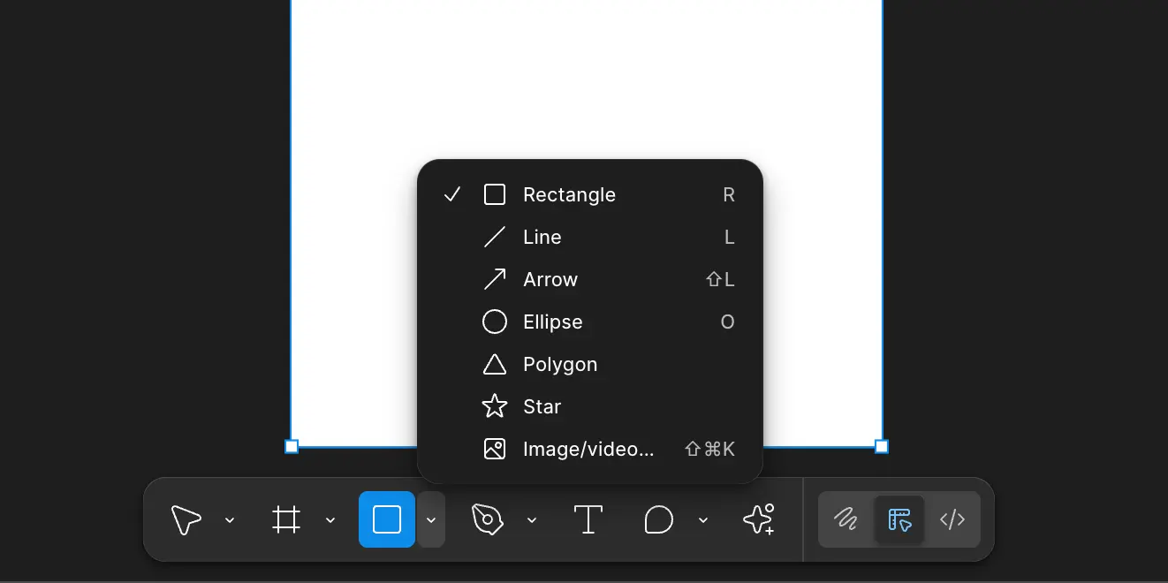Click the bottom-left frame resize handle

pos(292,447)
